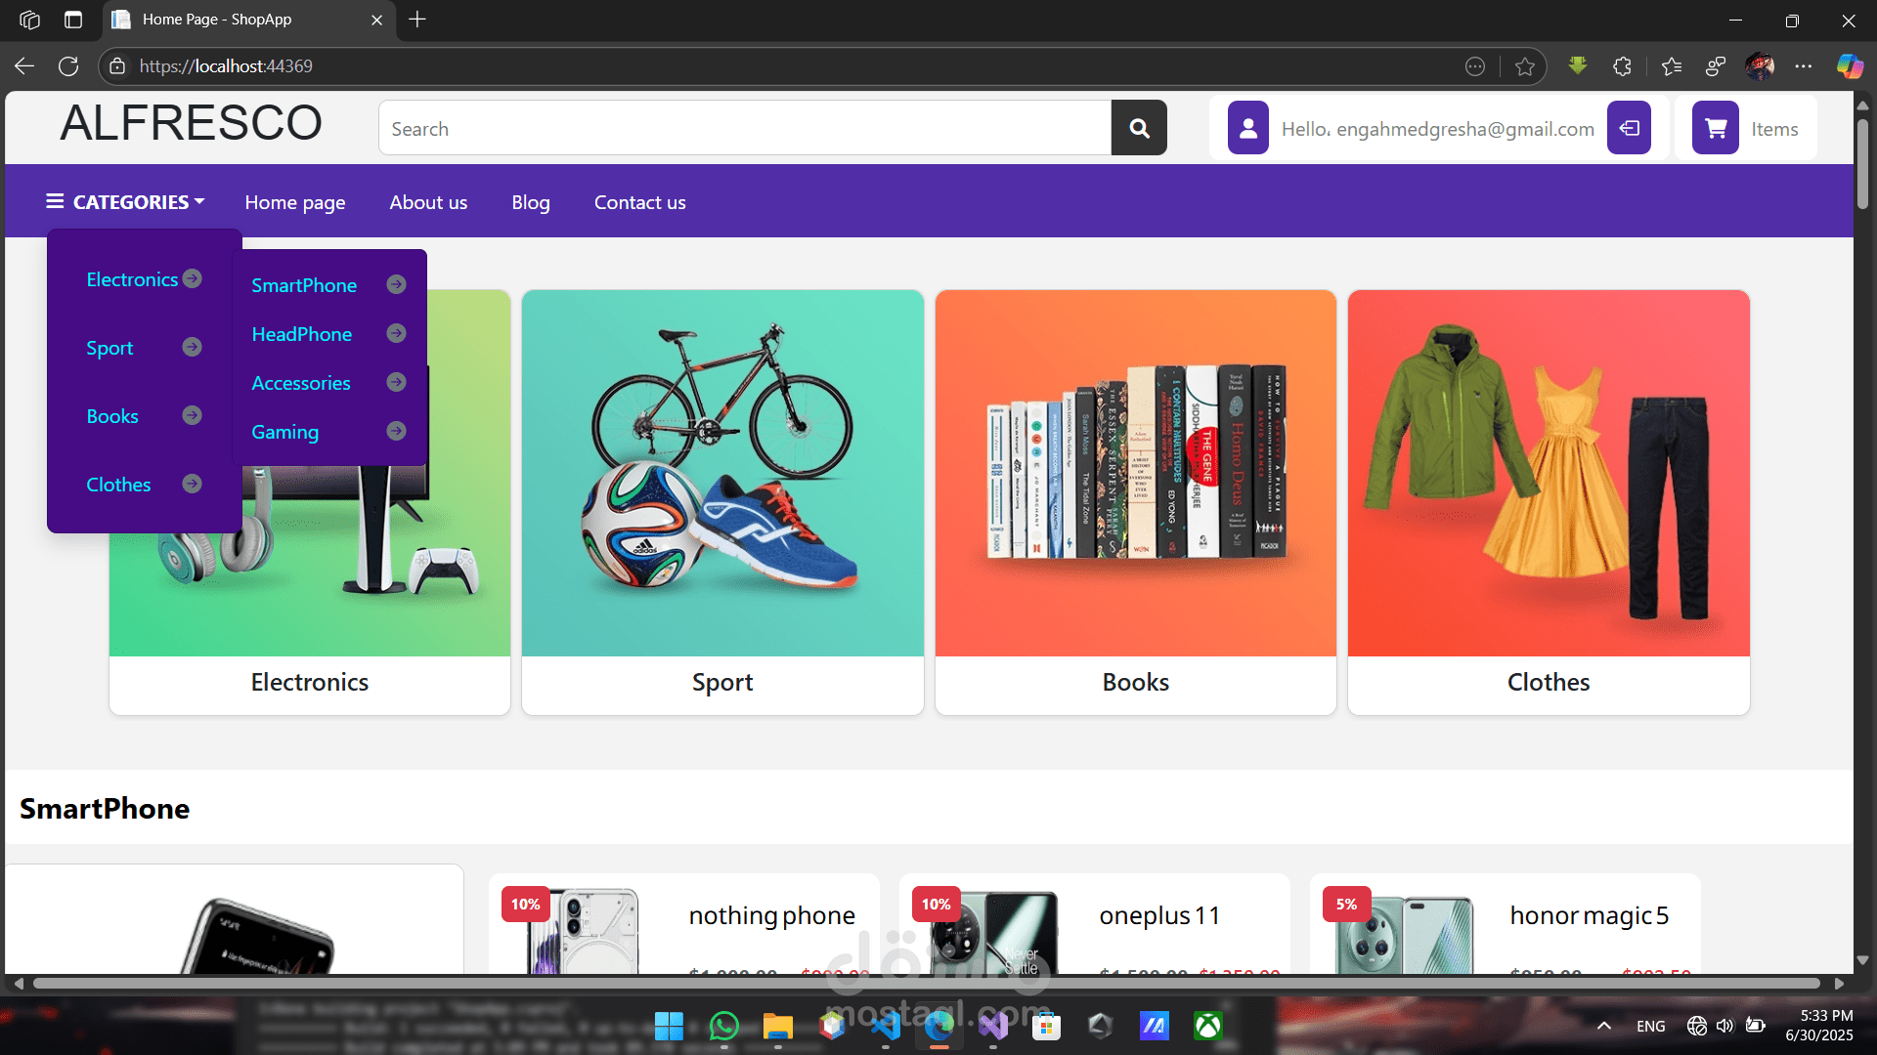Screen dimensions: 1877x1055
Task: Choose Accessories subcategory
Action: [x=301, y=383]
